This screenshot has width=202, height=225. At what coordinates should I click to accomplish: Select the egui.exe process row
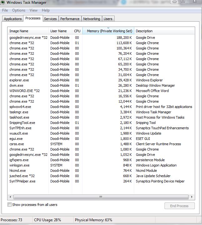click(x=101, y=139)
